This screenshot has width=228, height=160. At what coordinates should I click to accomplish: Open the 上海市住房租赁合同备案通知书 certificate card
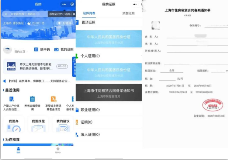click(x=108, y=92)
